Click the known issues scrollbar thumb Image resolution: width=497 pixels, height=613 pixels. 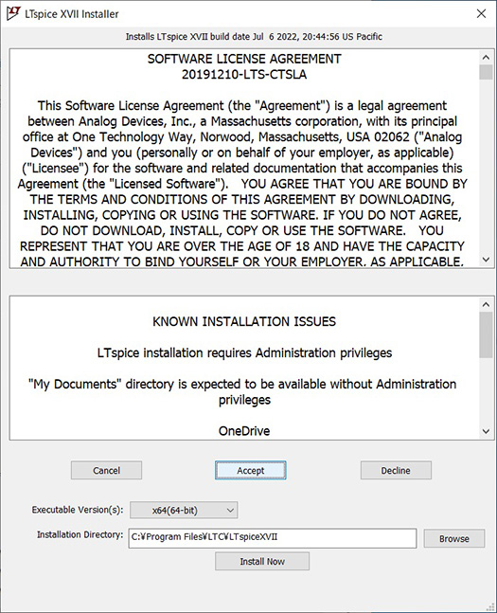pos(486,335)
